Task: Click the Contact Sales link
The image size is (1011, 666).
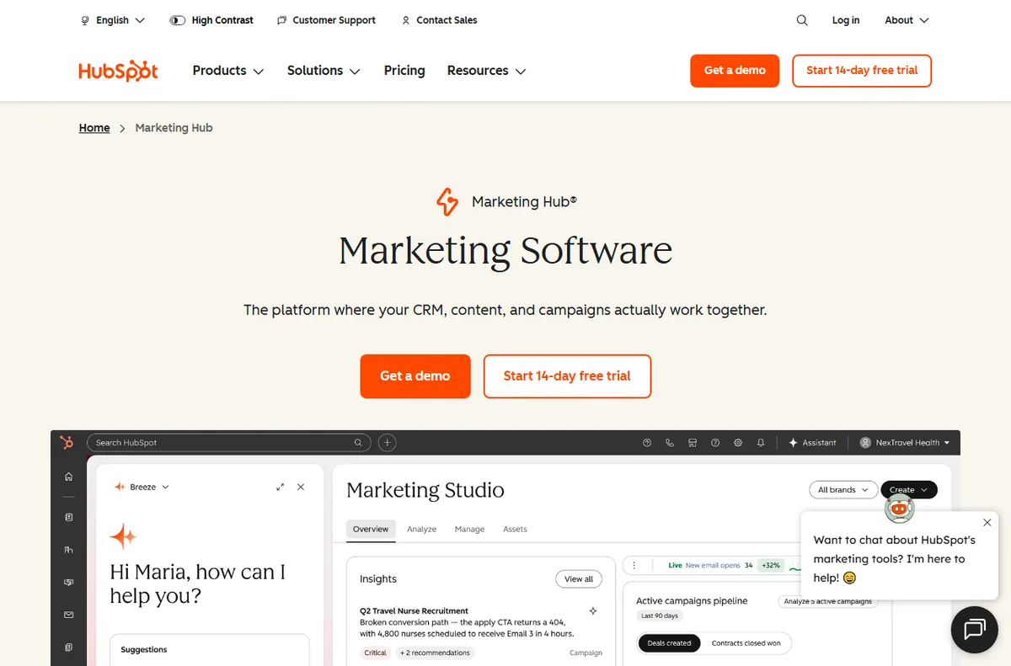Action: 447,20
